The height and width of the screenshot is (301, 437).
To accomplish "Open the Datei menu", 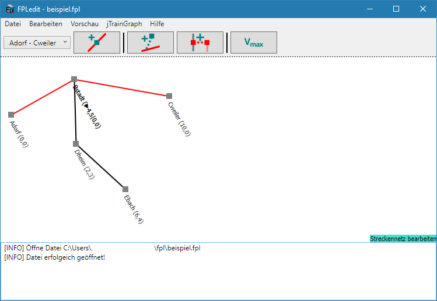I will pyautogui.click(x=13, y=24).
